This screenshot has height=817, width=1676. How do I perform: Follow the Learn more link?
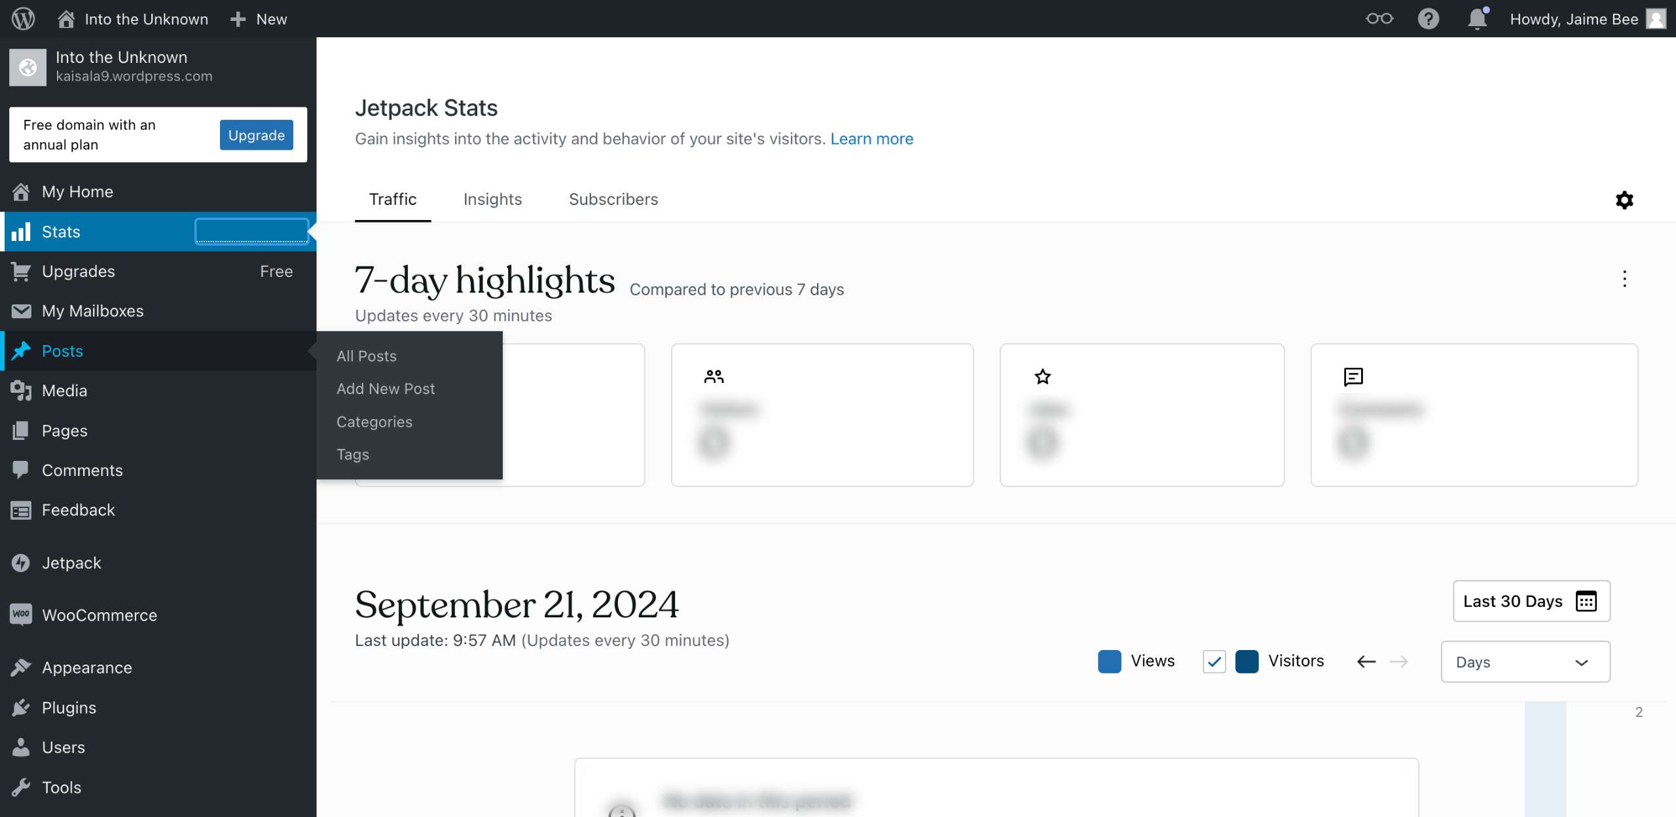871,139
